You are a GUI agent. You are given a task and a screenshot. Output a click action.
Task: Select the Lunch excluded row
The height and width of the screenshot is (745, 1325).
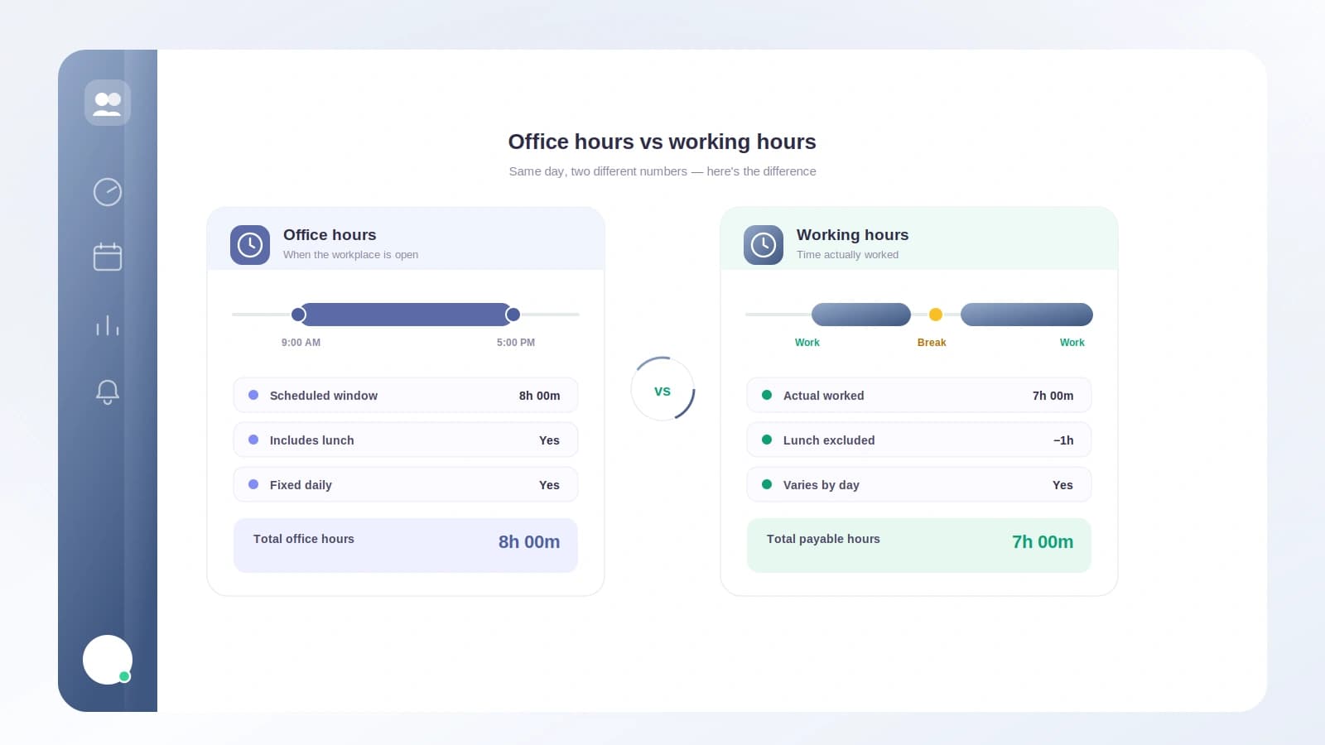pos(919,440)
